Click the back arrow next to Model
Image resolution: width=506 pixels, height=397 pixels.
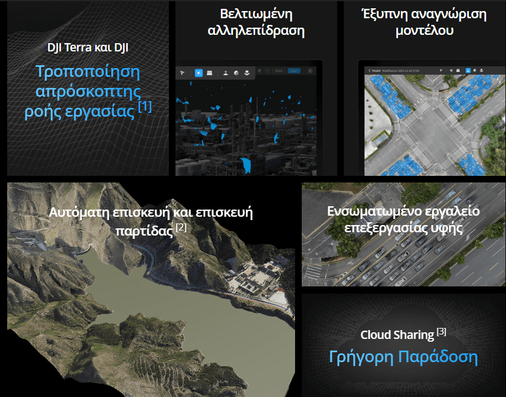[x=369, y=71]
